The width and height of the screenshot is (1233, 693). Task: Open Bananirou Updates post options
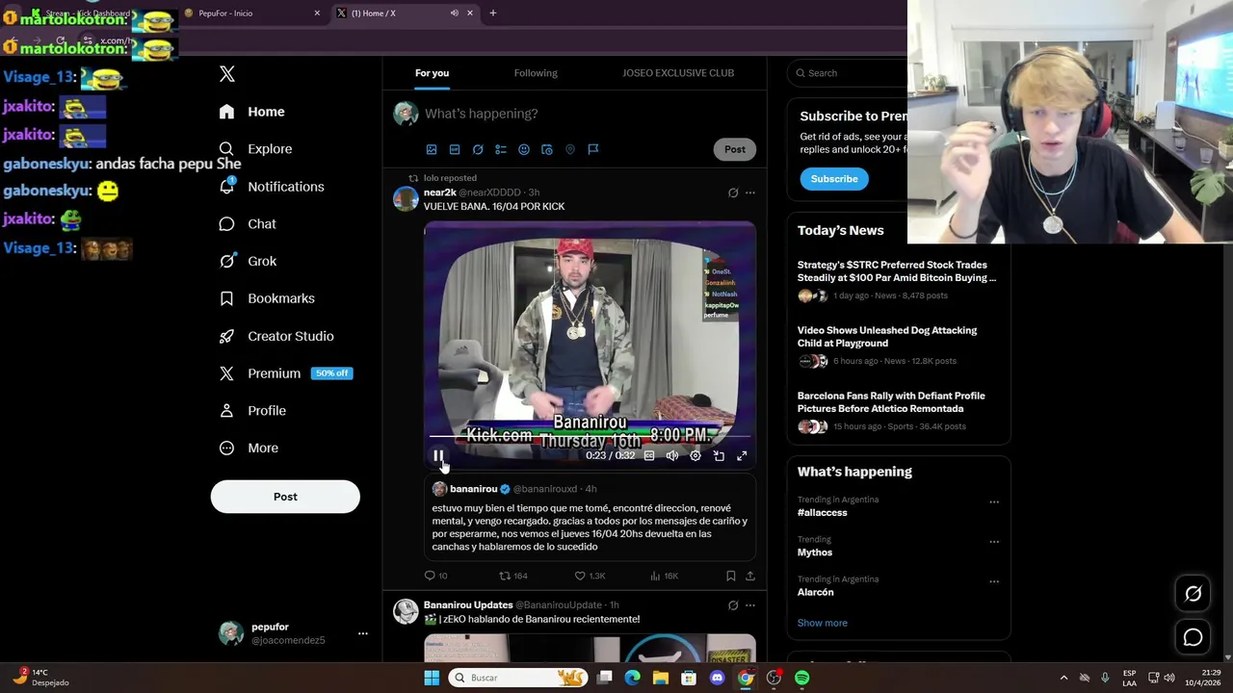750,605
